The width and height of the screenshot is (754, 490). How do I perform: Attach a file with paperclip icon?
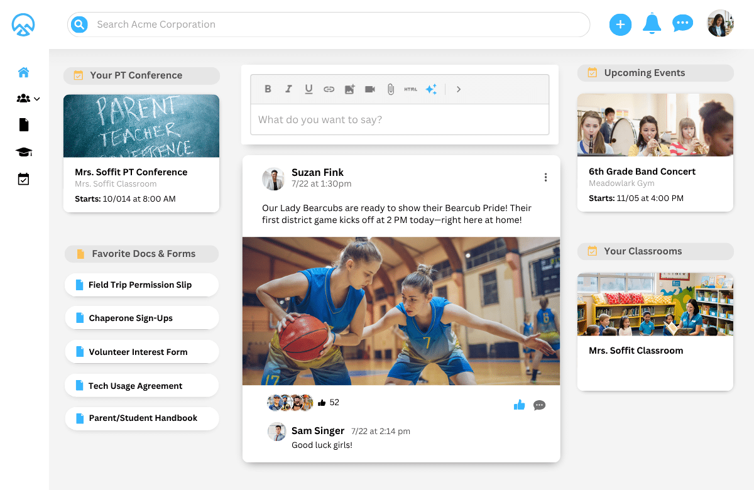click(390, 89)
